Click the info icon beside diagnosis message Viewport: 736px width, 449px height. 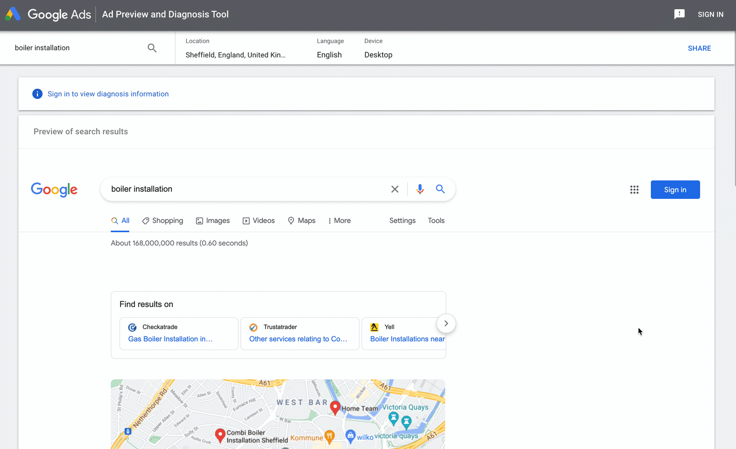click(x=37, y=94)
